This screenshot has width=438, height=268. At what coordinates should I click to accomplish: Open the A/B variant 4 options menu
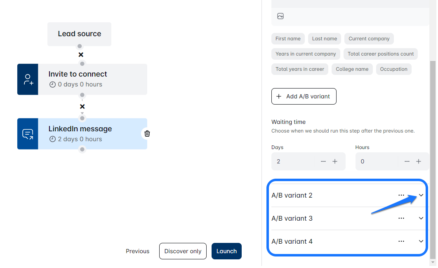(401, 241)
